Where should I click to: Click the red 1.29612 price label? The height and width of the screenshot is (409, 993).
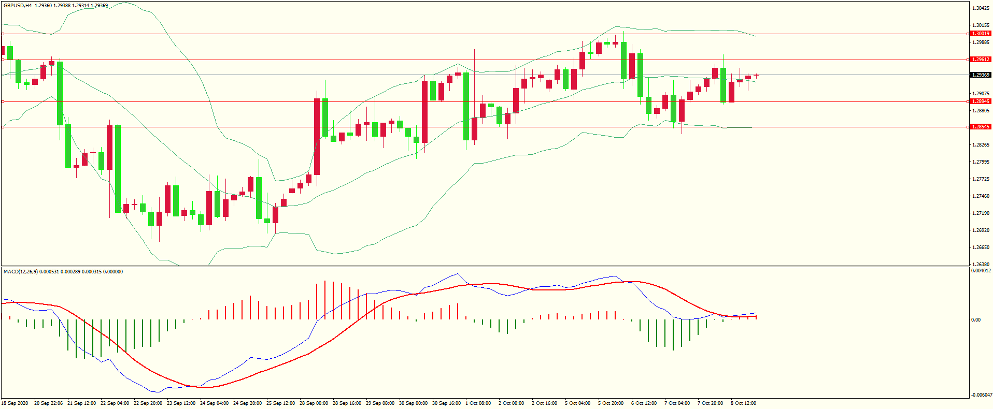click(981, 60)
